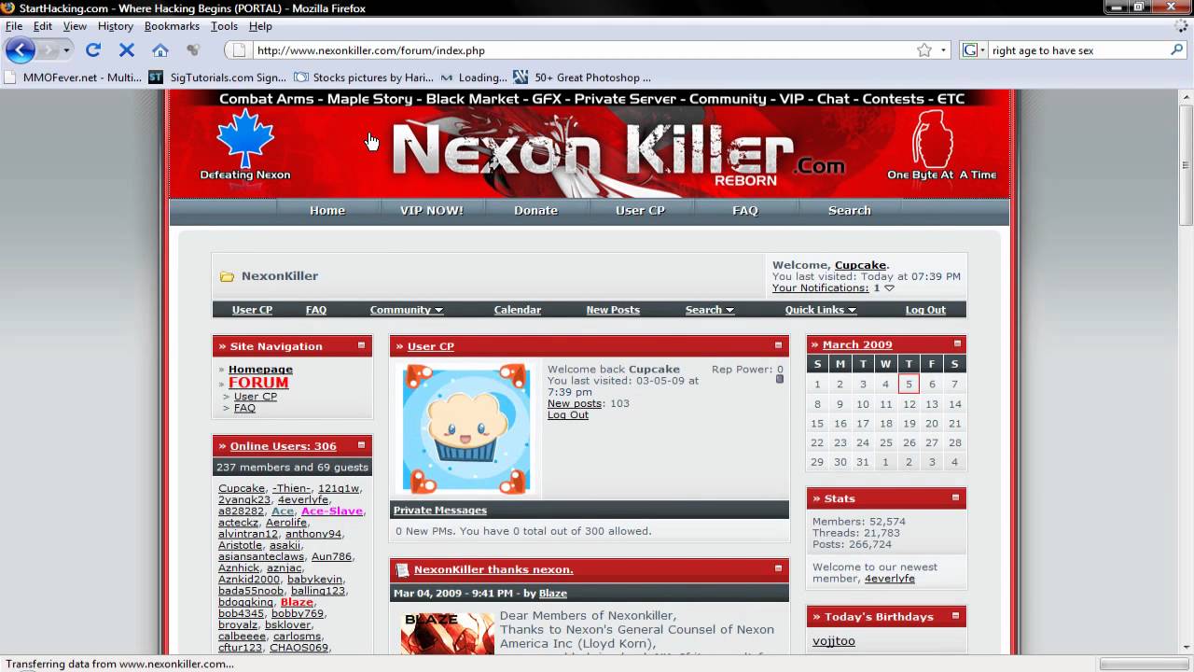Click the Search header tab
This screenshot has width=1194, height=672.
[850, 210]
